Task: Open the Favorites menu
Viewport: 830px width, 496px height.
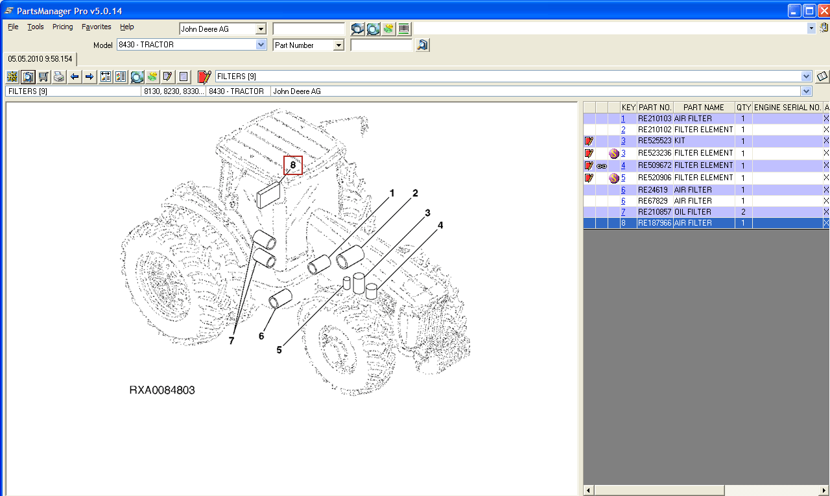Action: [96, 27]
